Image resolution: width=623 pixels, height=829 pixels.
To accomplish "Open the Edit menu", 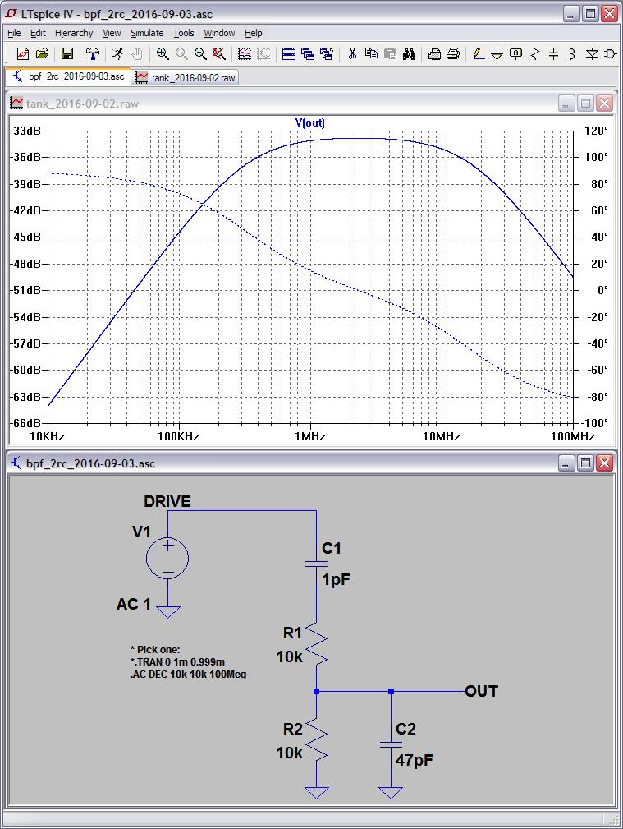I will tap(38, 33).
